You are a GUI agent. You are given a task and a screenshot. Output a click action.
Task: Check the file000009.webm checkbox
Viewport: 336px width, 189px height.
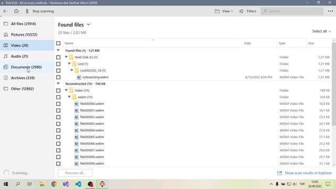tap(58, 163)
